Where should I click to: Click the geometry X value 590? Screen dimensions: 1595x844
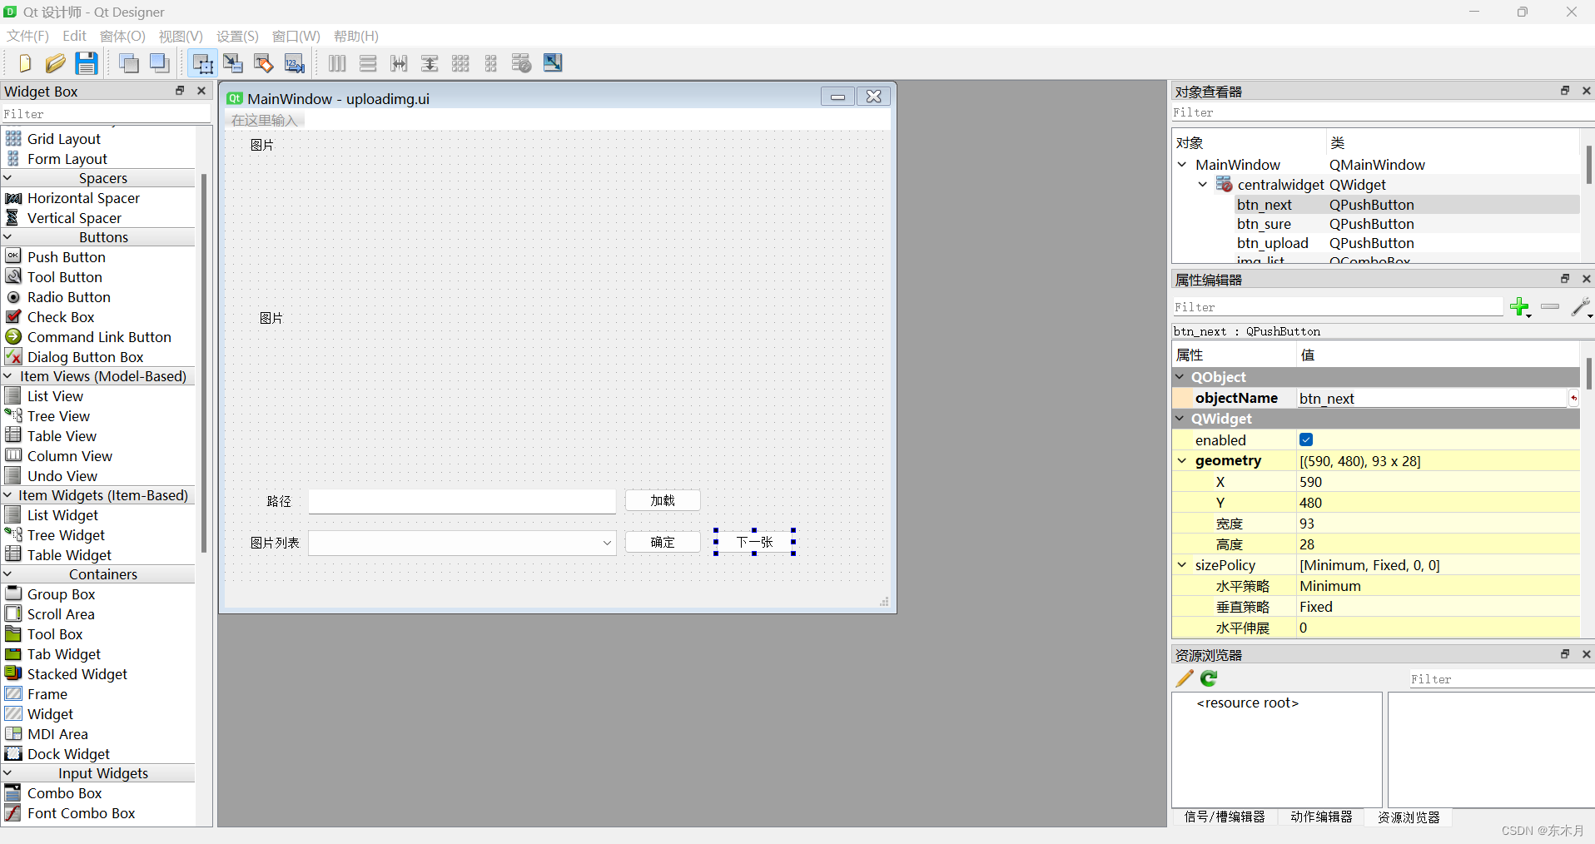pos(1438,482)
